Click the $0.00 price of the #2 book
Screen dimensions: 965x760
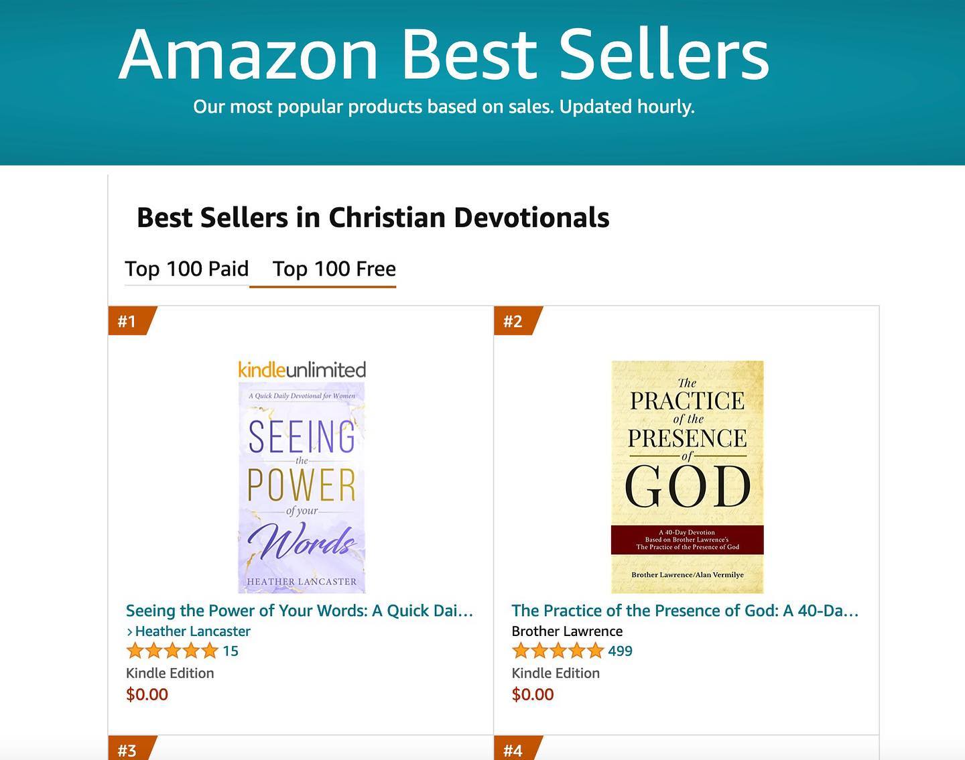pos(533,694)
